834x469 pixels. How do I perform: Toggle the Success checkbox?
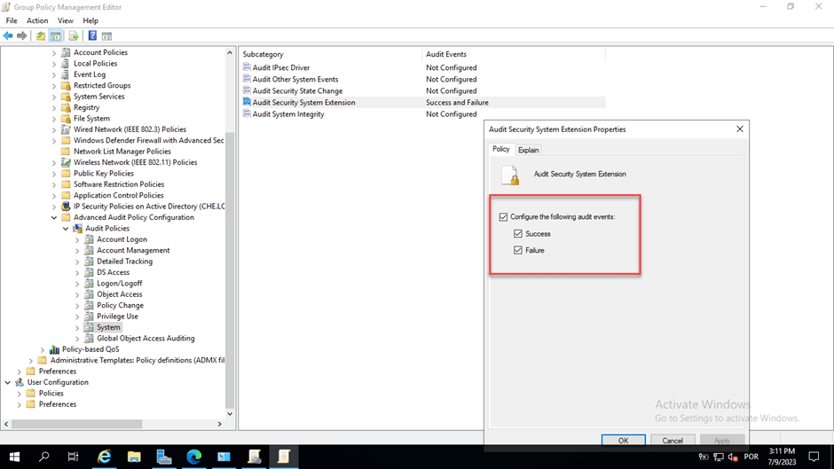pos(518,234)
